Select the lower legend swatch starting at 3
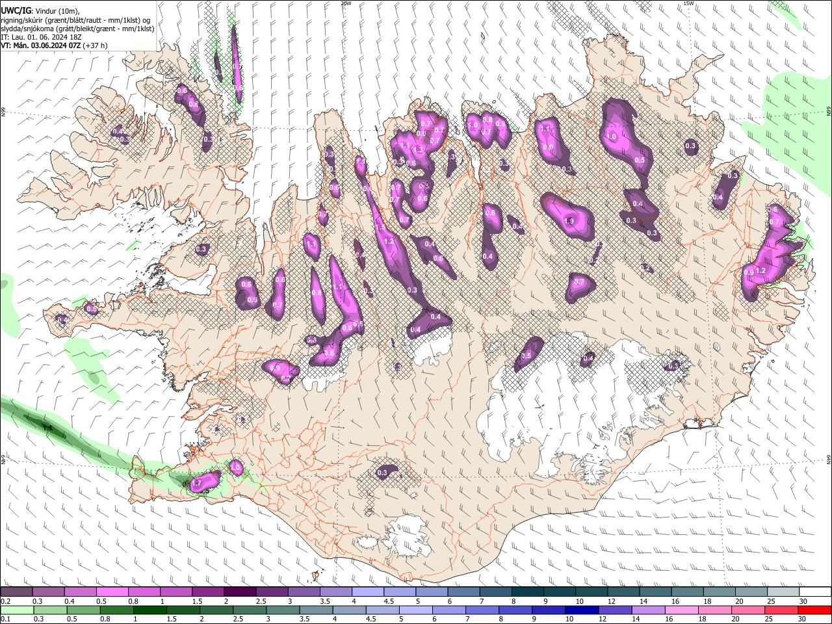This screenshot has width=832, height=624. click(x=282, y=610)
